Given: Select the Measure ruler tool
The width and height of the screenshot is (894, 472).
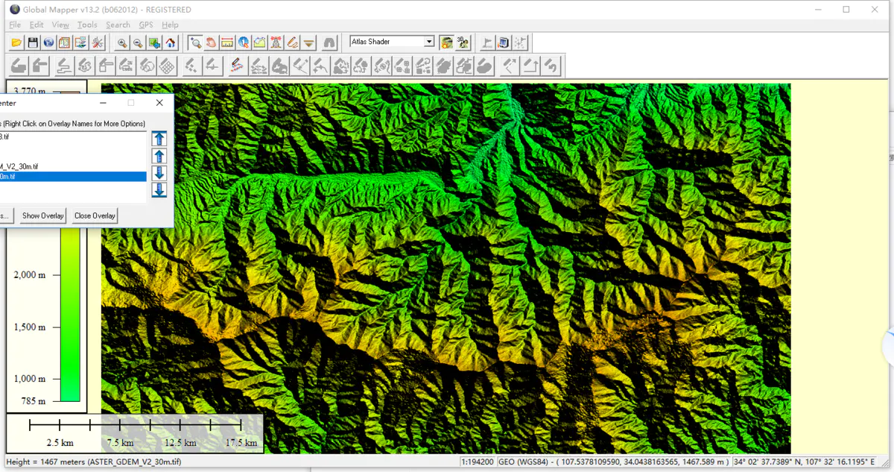Looking at the screenshot, I should click(228, 43).
